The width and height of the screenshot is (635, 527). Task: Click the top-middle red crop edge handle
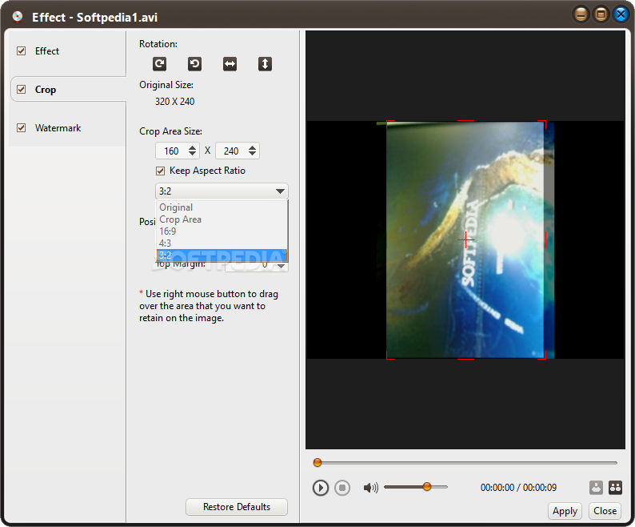pyautogui.click(x=465, y=121)
